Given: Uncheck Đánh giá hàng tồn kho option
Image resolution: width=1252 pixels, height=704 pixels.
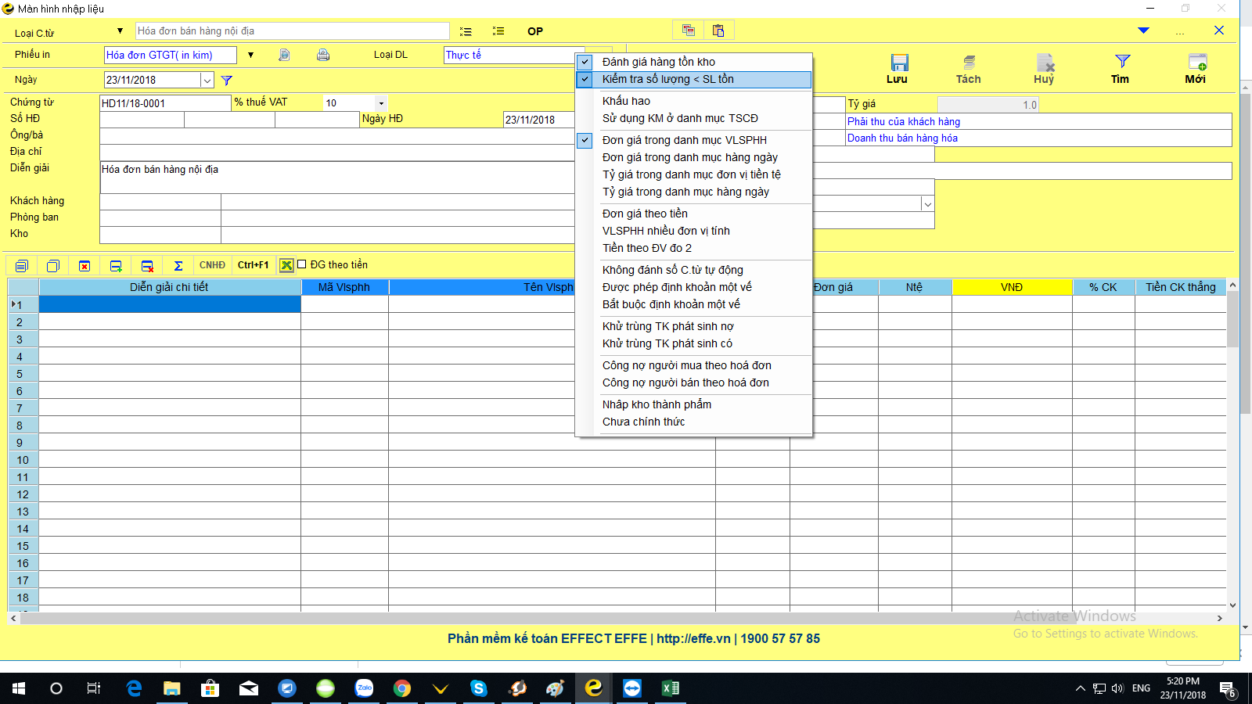Looking at the screenshot, I should click(x=693, y=62).
